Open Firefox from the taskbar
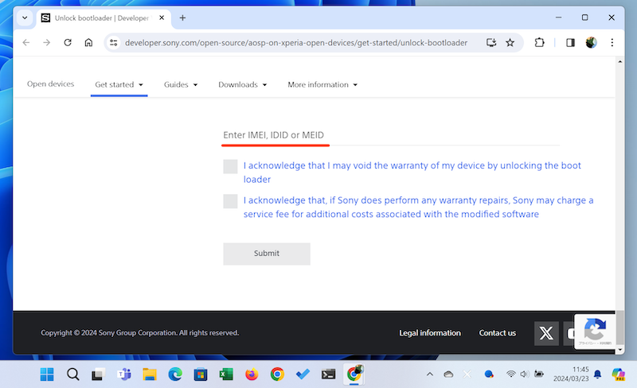This screenshot has width=637, height=388. [252, 374]
